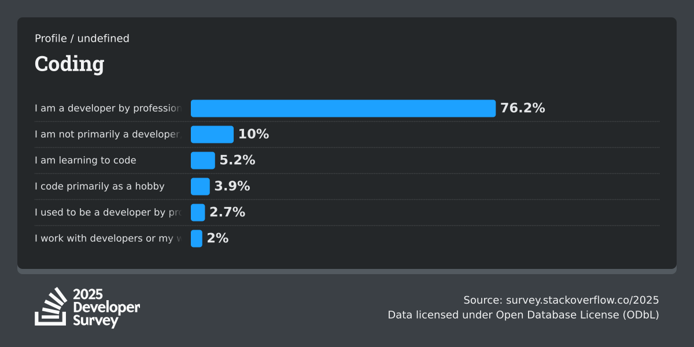Click the 2.7% value label
694x347 pixels.
click(x=227, y=212)
